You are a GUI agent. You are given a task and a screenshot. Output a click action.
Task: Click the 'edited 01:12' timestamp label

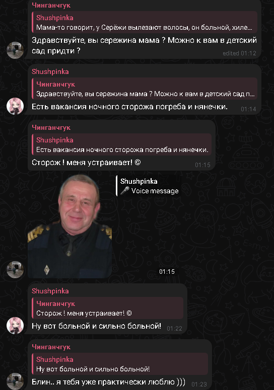[x=239, y=53]
